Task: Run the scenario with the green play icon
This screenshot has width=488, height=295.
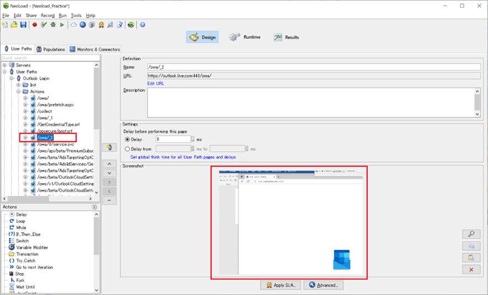Action: coord(62,25)
